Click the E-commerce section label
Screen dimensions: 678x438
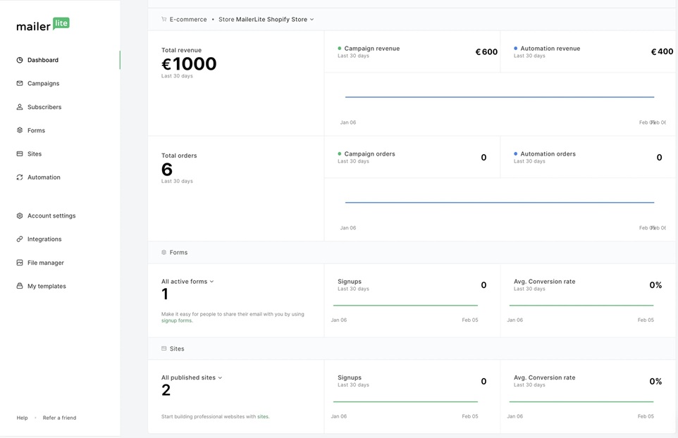point(188,20)
